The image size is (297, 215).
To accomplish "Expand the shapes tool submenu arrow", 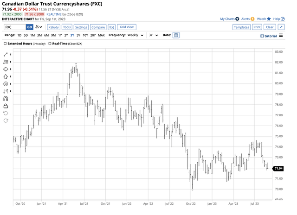I will click(10, 69).
